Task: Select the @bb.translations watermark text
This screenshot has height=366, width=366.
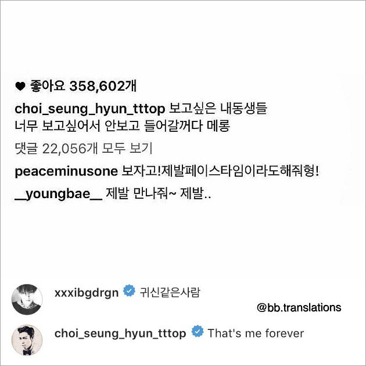Action: [x=299, y=308]
